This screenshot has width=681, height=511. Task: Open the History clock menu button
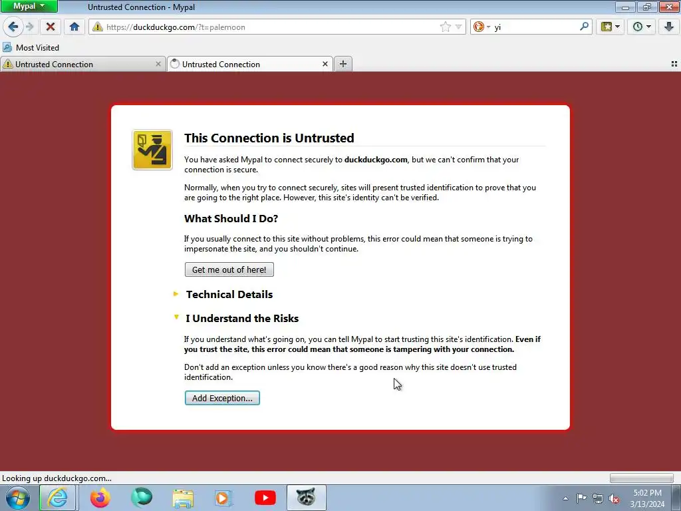642,27
